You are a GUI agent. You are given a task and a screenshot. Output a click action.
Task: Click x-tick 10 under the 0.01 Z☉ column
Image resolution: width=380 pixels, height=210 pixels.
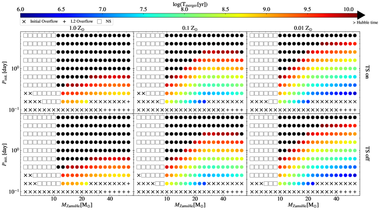click(280, 199)
